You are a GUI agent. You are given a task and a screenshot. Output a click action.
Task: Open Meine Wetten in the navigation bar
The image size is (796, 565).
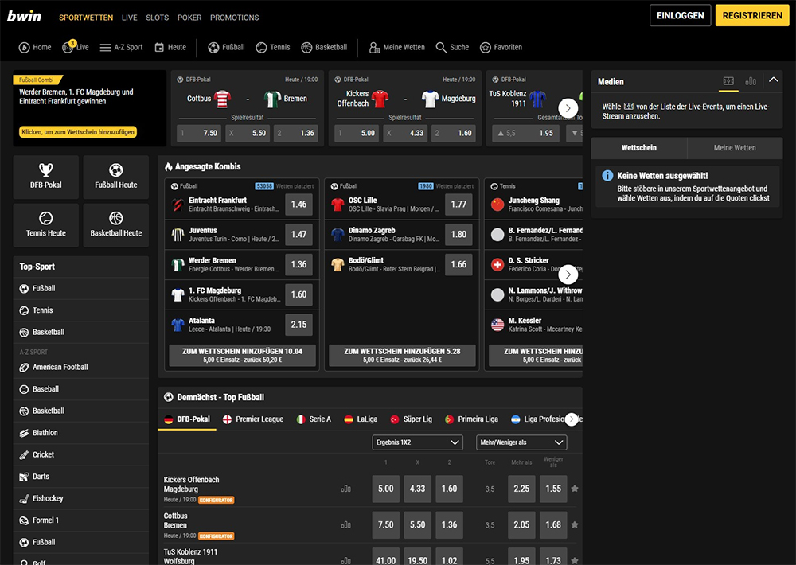[x=397, y=47]
